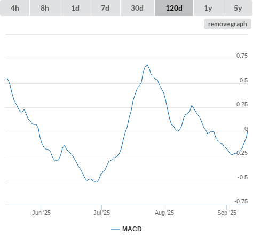Click the remove graph button

(x=227, y=24)
